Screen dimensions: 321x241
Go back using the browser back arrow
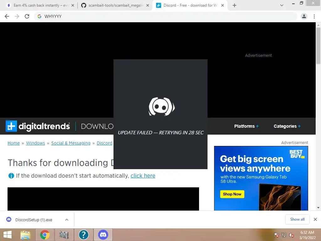[x=7, y=16]
